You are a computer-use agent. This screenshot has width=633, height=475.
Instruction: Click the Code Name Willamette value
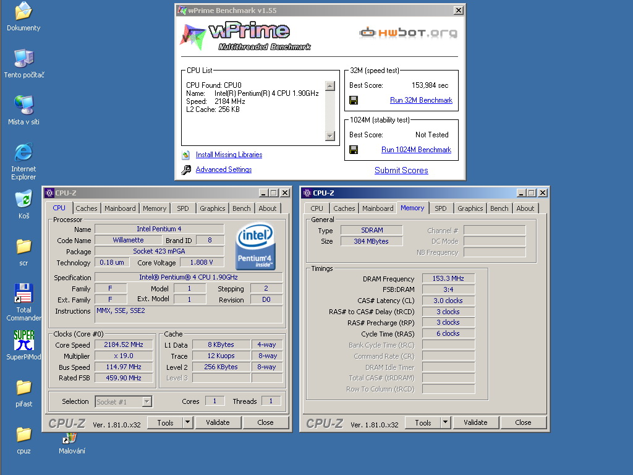128,240
